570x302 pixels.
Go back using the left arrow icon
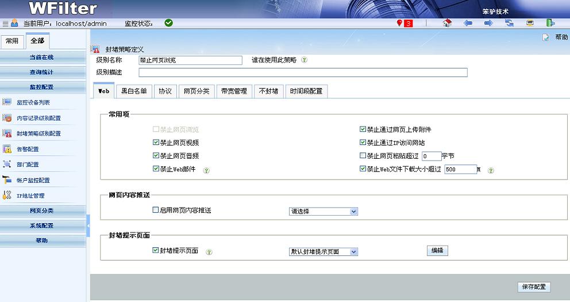tap(468, 23)
